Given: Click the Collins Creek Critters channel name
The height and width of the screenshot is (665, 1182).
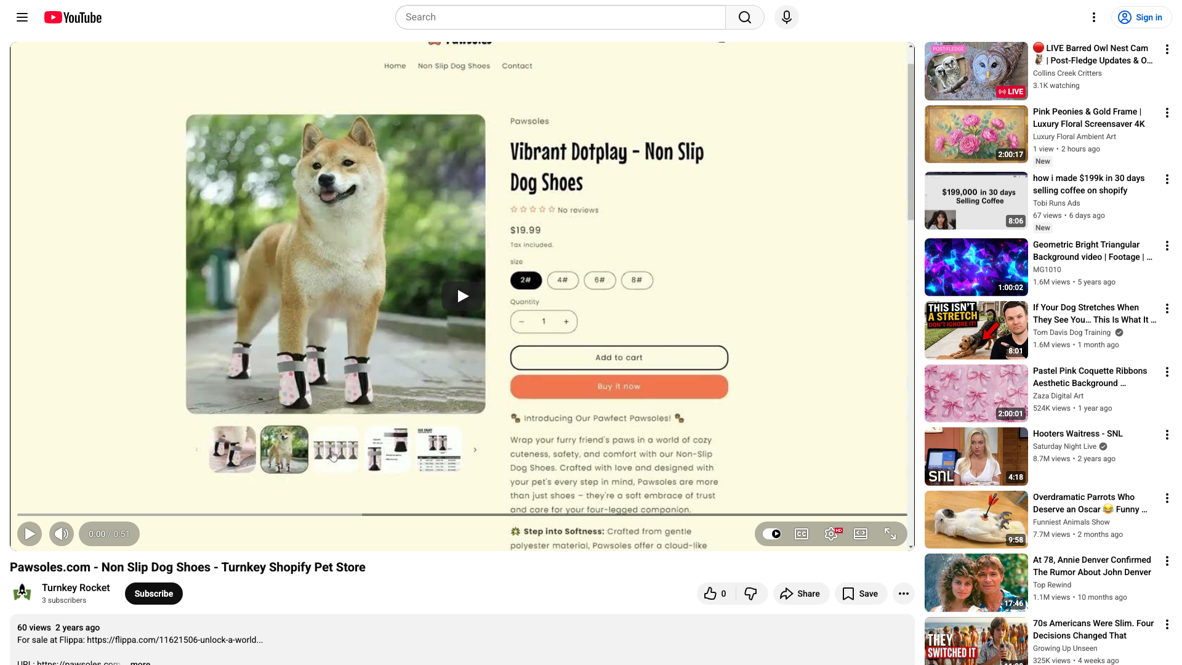Looking at the screenshot, I should click(1067, 73).
